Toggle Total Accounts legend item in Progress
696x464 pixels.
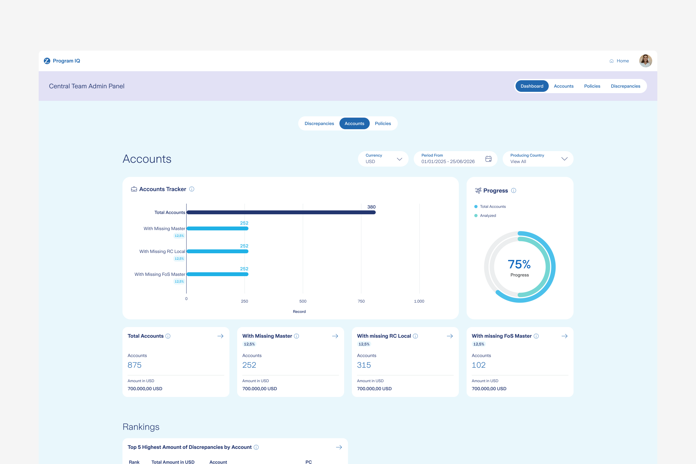pyautogui.click(x=490, y=207)
